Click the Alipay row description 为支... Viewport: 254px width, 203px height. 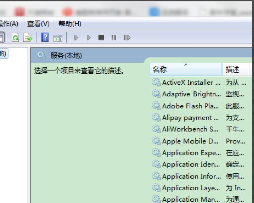235,118
